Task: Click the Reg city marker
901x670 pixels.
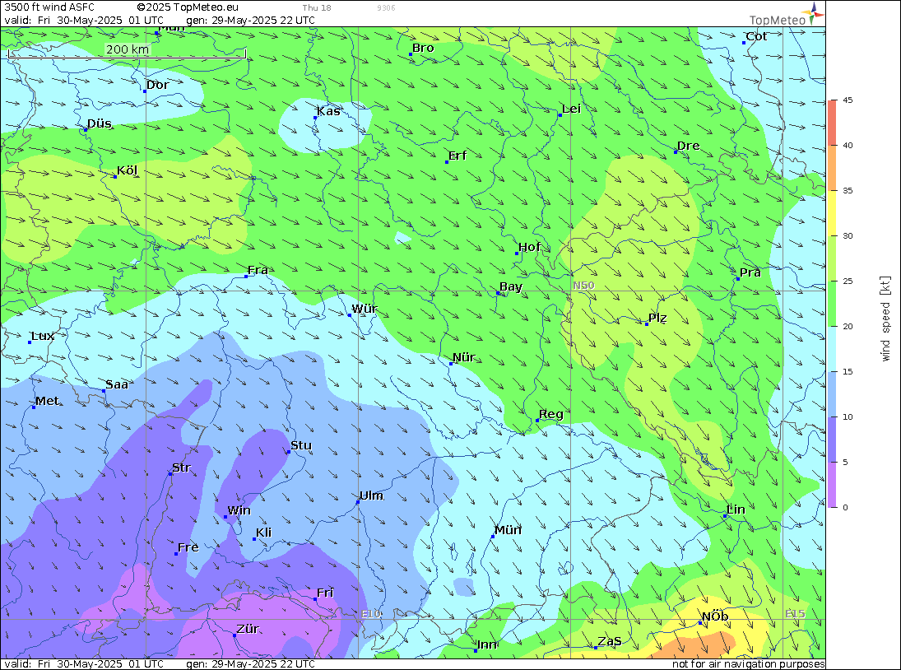Action: tap(538, 421)
